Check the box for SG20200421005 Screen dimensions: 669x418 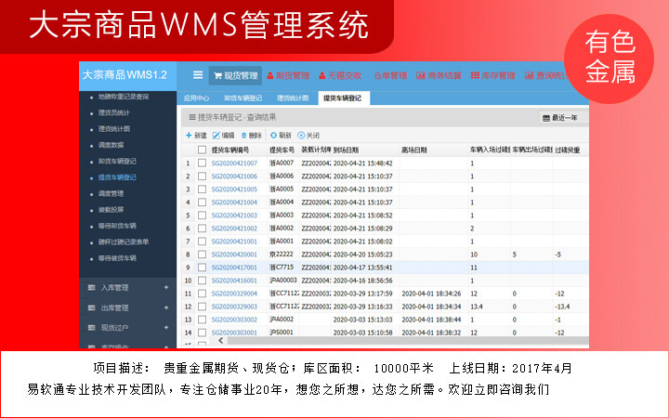point(203,189)
